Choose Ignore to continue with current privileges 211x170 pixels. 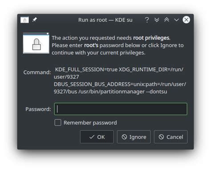[x=134, y=137]
